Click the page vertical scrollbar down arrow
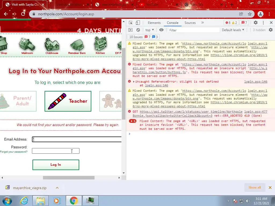This screenshot has height=206, width=275. [124, 173]
